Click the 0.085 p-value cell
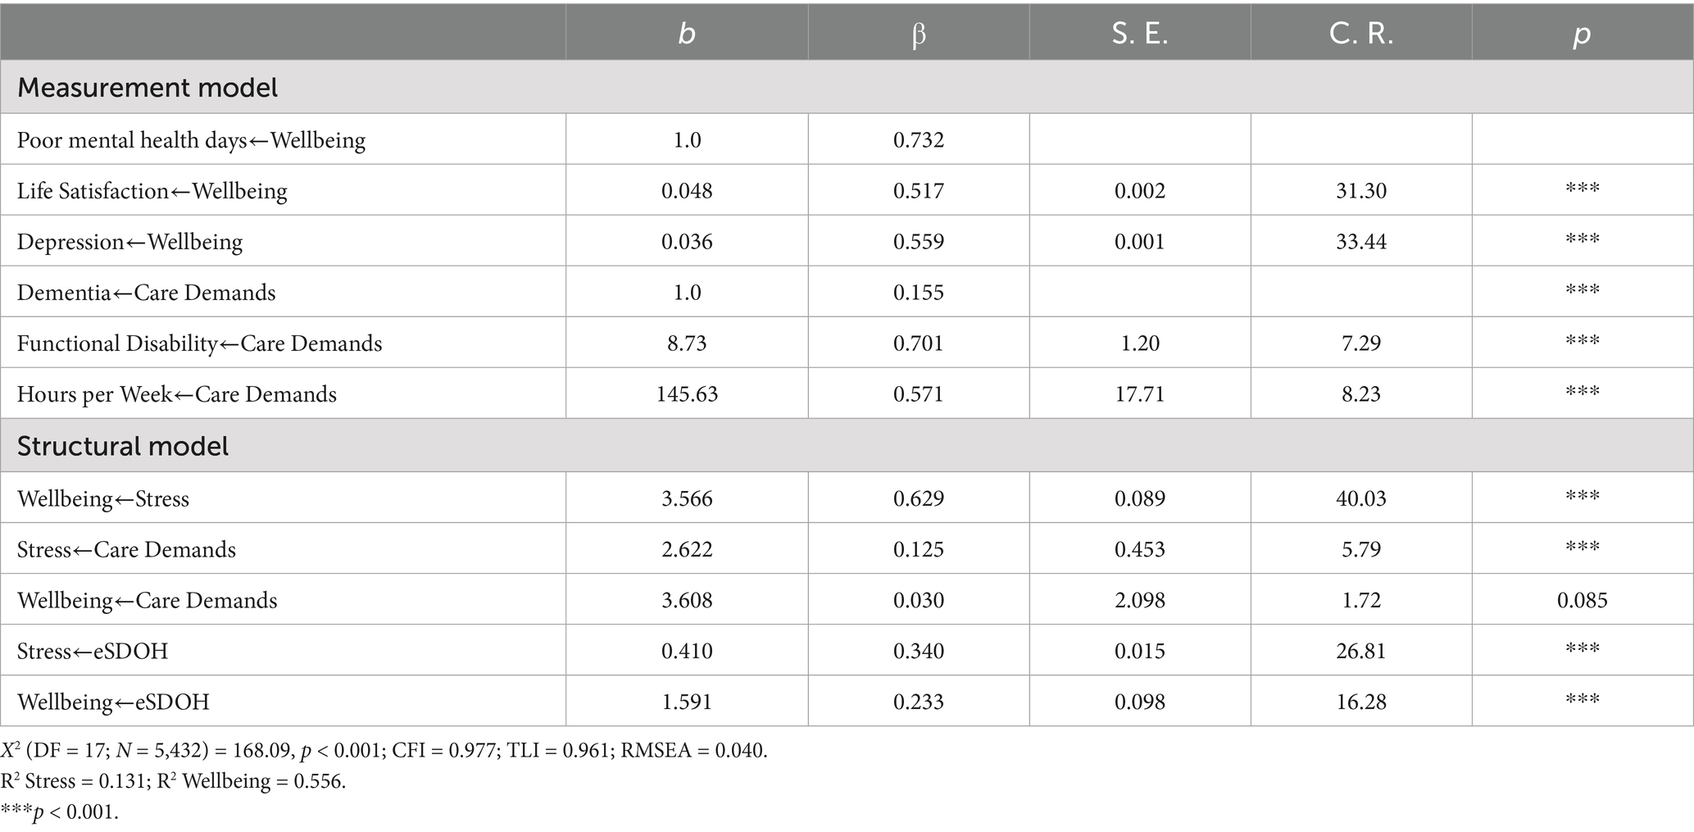The height and width of the screenshot is (832, 1694). (x=1582, y=600)
